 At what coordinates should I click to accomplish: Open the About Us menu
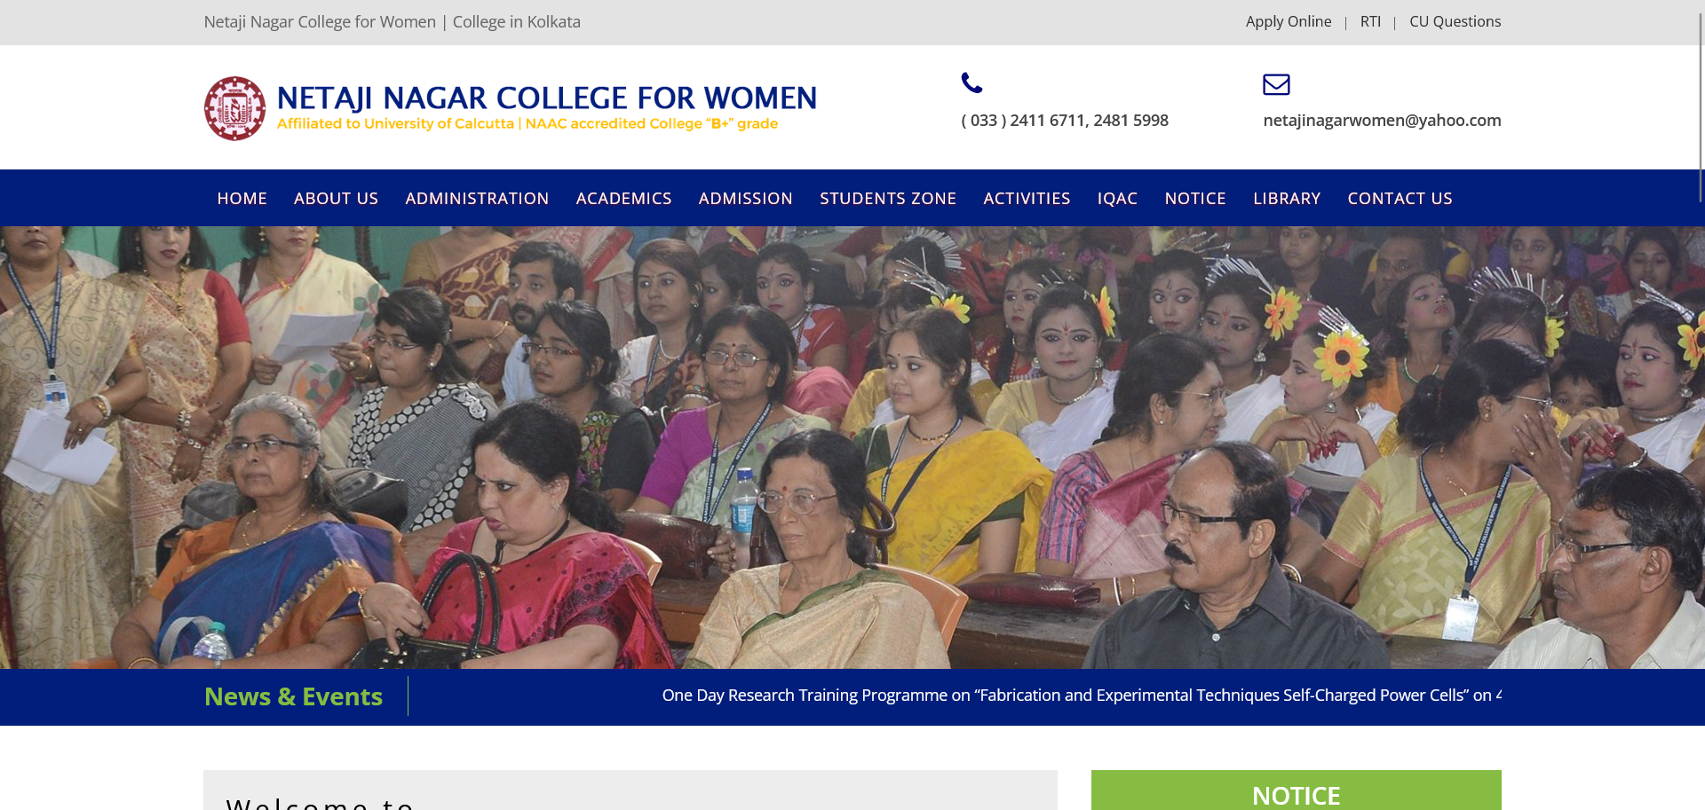(336, 198)
